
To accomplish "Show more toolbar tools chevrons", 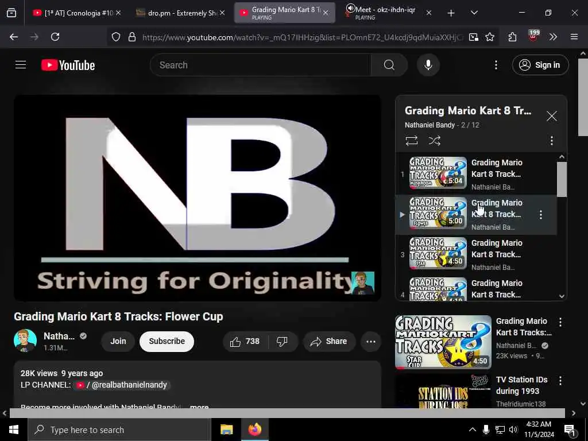I will click(553, 37).
